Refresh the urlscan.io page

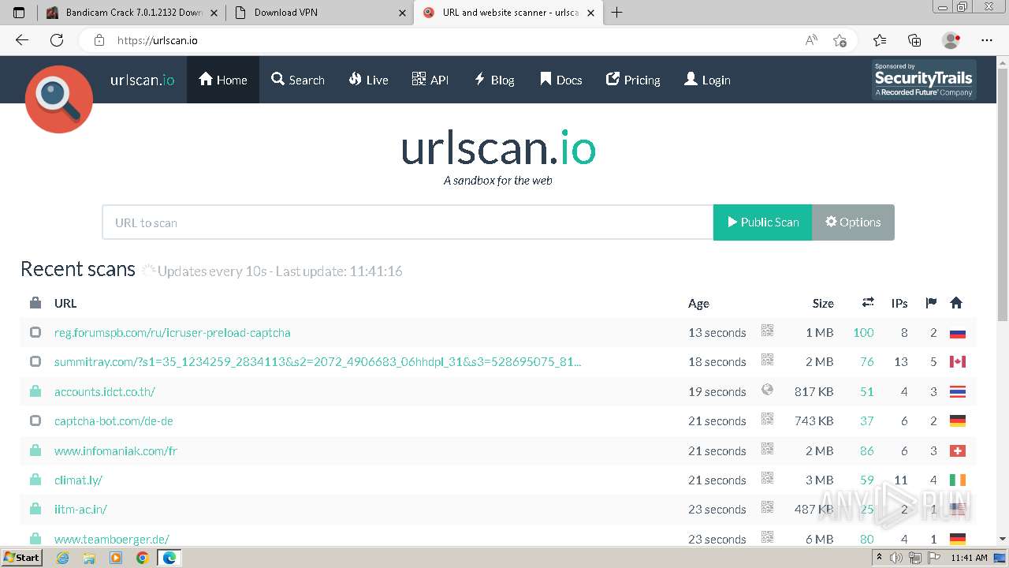point(57,40)
